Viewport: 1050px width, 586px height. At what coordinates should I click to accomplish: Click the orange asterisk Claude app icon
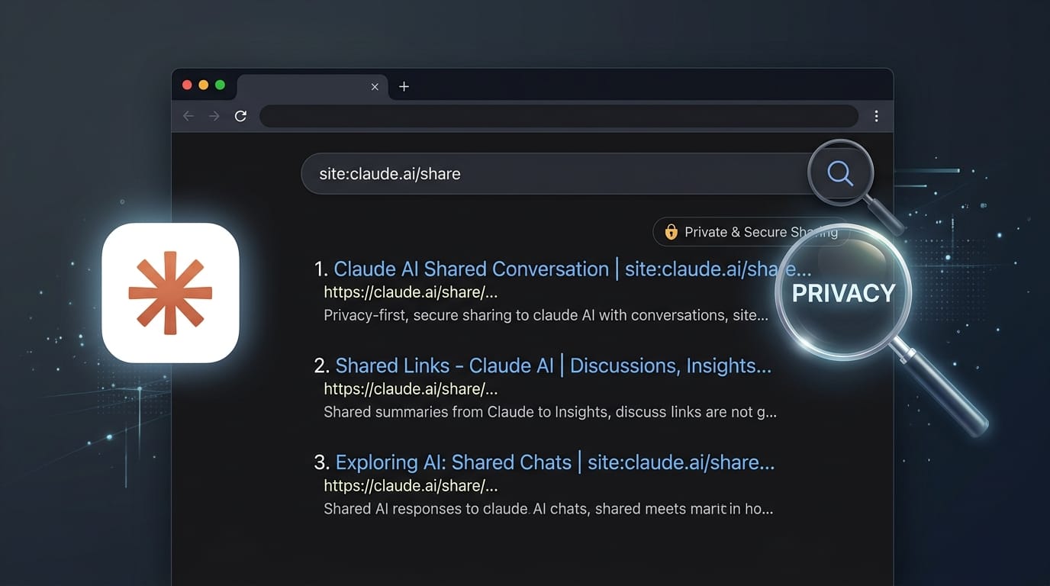tap(171, 293)
